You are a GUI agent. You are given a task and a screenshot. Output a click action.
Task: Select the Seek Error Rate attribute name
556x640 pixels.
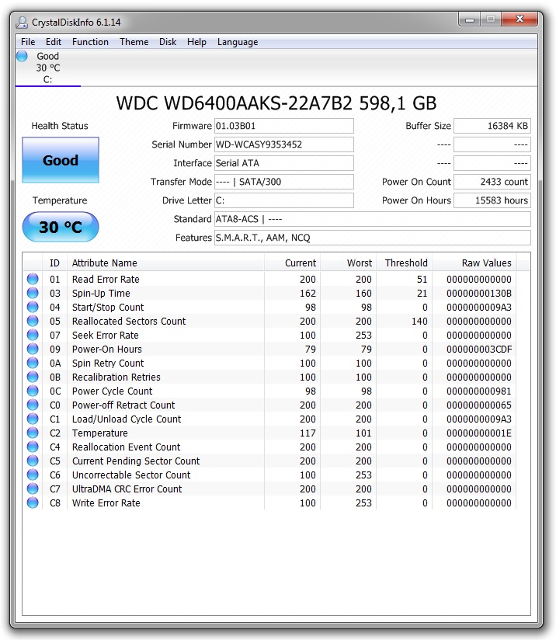106,335
